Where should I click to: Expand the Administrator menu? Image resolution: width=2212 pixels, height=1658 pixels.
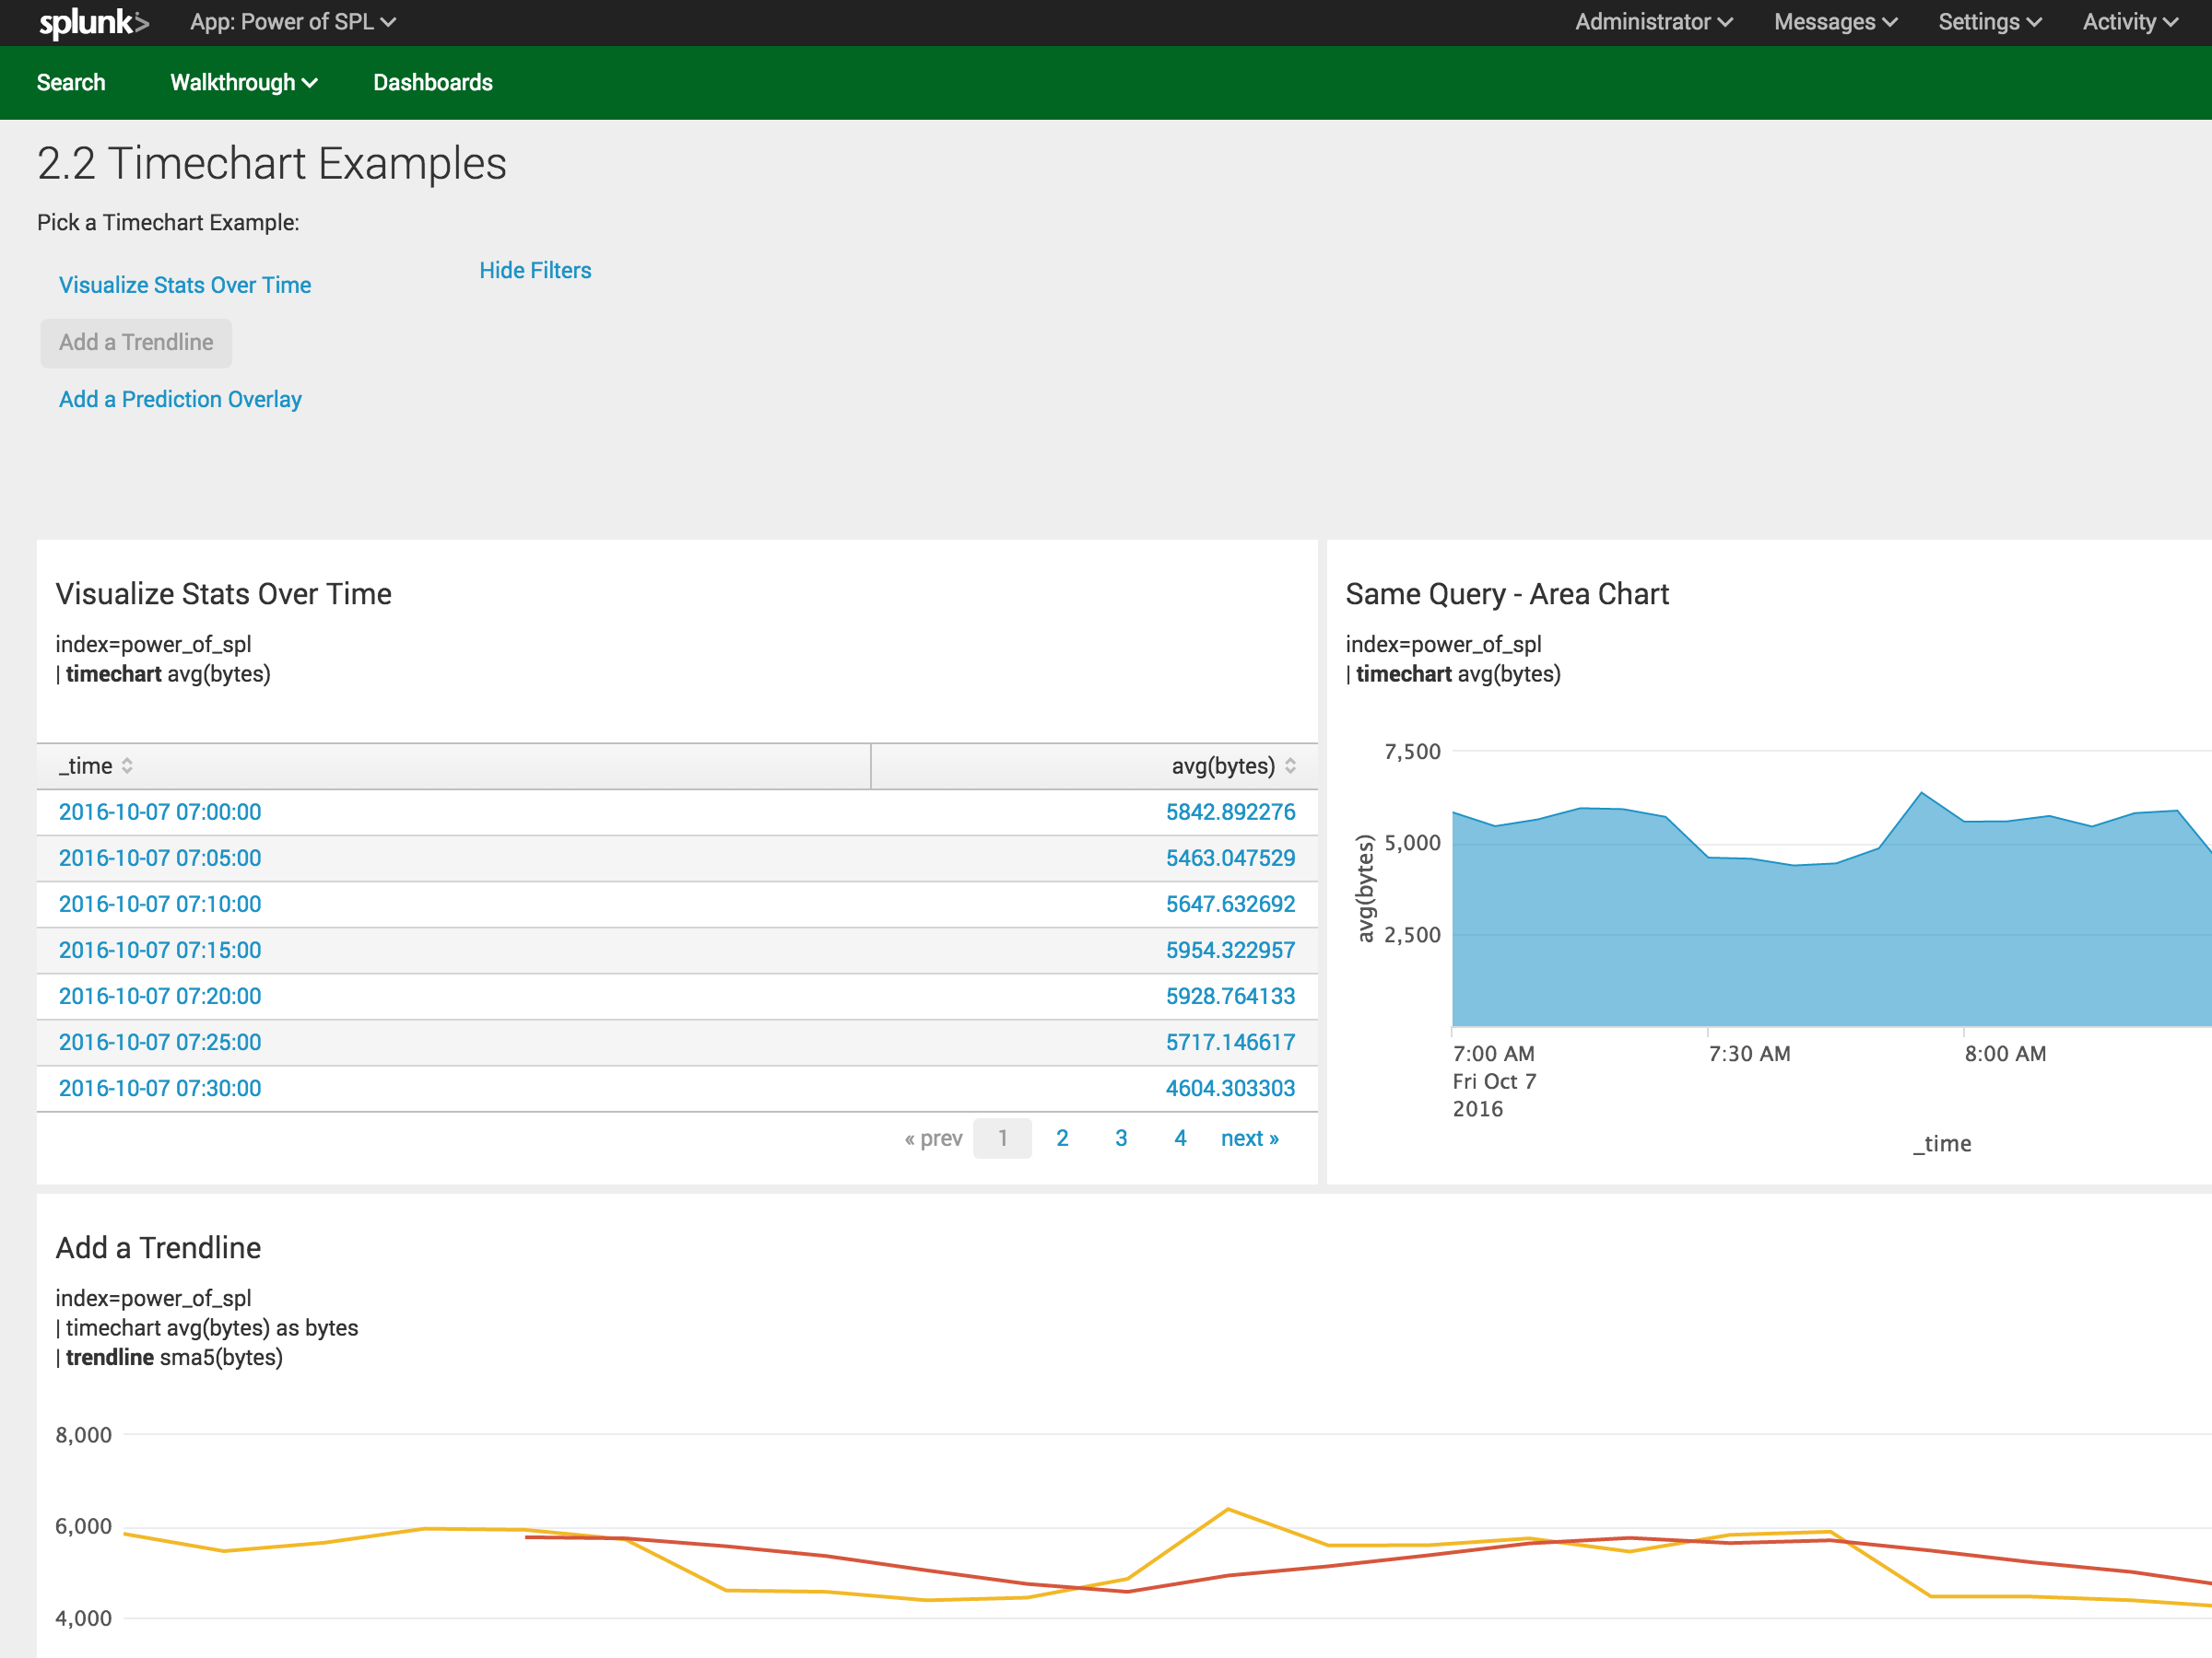pos(1653,22)
